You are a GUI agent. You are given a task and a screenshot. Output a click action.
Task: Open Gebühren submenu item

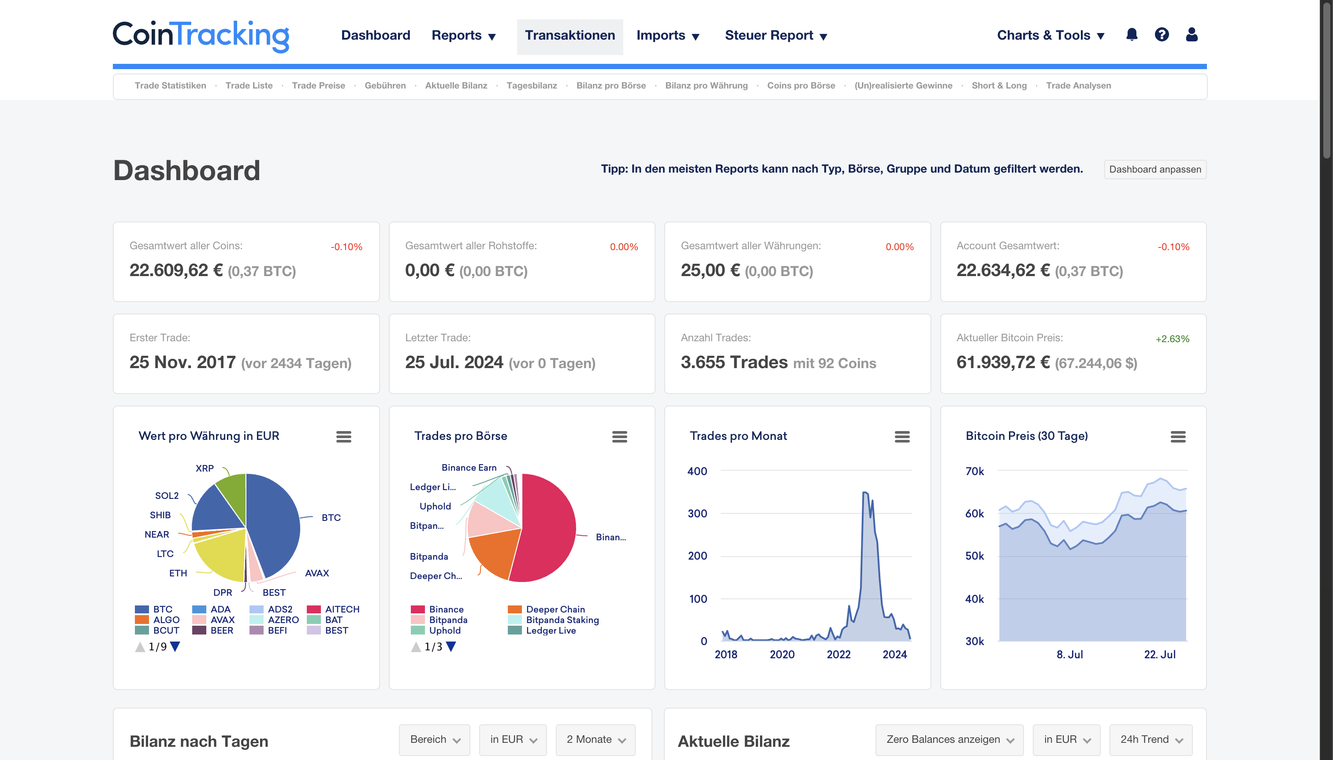tap(385, 85)
